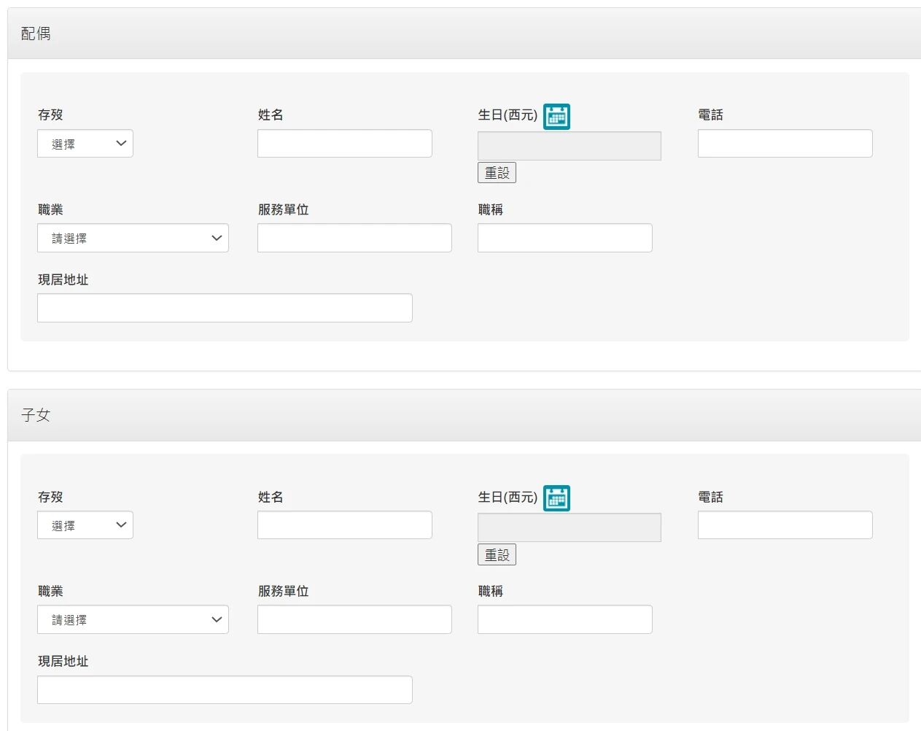The image size is (921, 731).
Task: Select the children birthday date field
Action: tap(569, 527)
